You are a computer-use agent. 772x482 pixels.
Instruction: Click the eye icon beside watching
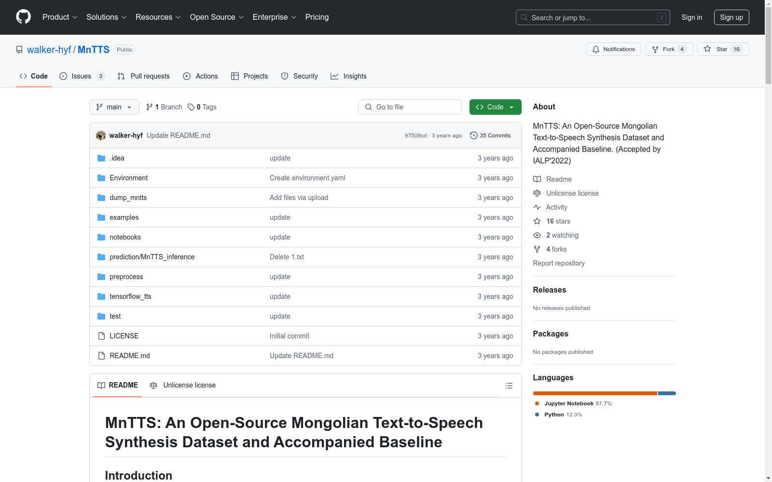tap(537, 235)
